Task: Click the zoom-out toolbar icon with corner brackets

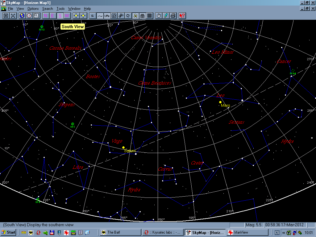Action: point(13,16)
